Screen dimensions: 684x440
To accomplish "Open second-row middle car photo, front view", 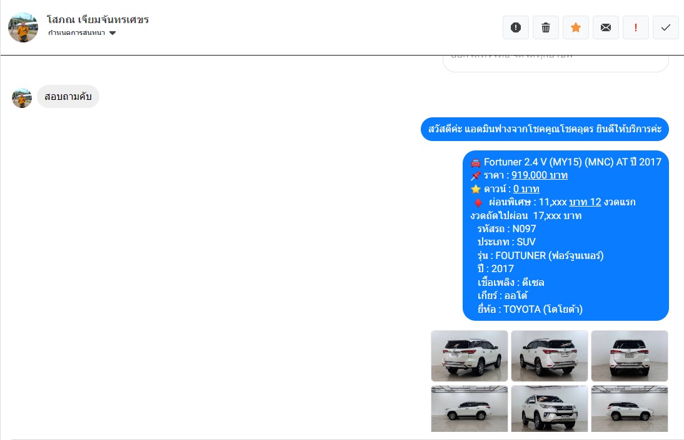I will click(x=550, y=409).
